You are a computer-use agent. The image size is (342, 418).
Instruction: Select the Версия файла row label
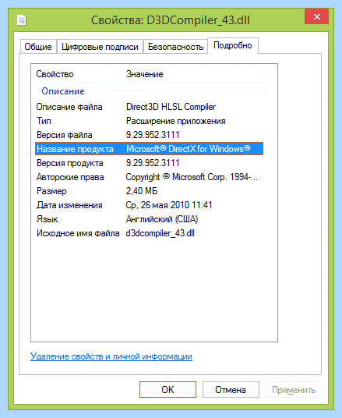pos(64,135)
